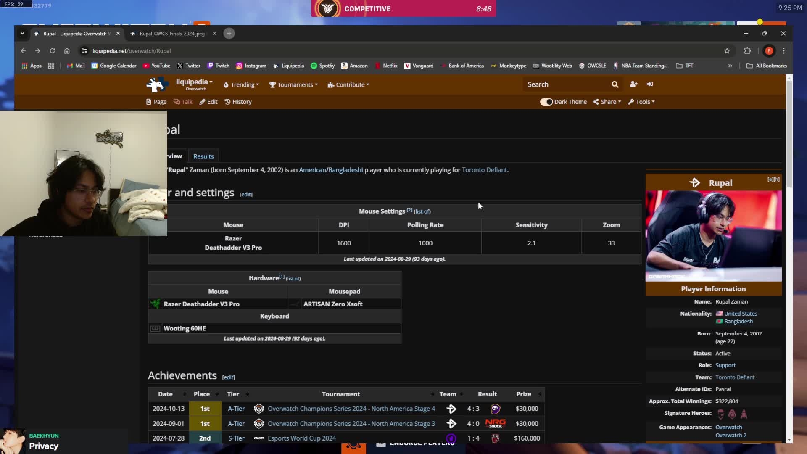807x454 pixels.
Task: Open the Edit tab
Action: coord(208,102)
